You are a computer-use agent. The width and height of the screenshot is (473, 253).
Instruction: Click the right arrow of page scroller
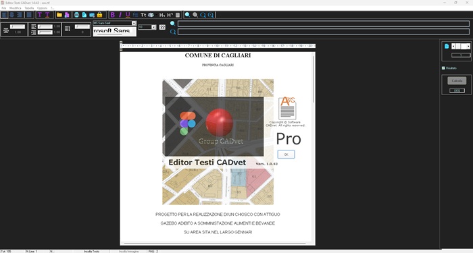(468, 46)
